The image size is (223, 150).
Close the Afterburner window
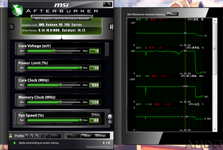coord(110,4)
